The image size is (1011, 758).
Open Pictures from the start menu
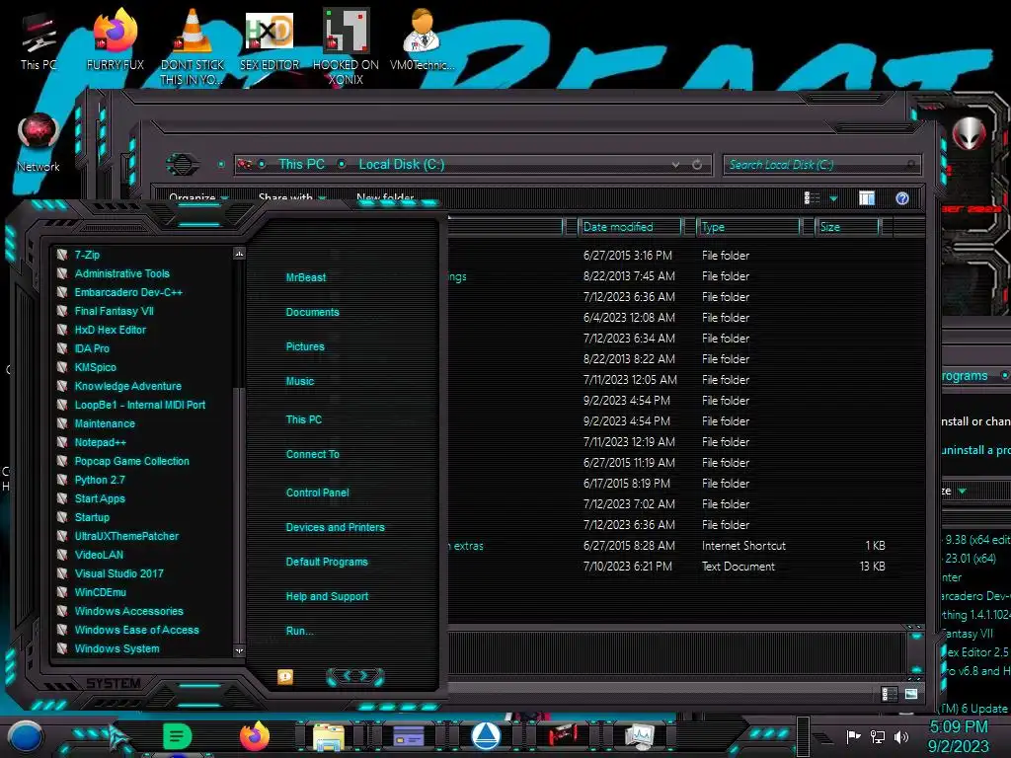coord(305,346)
